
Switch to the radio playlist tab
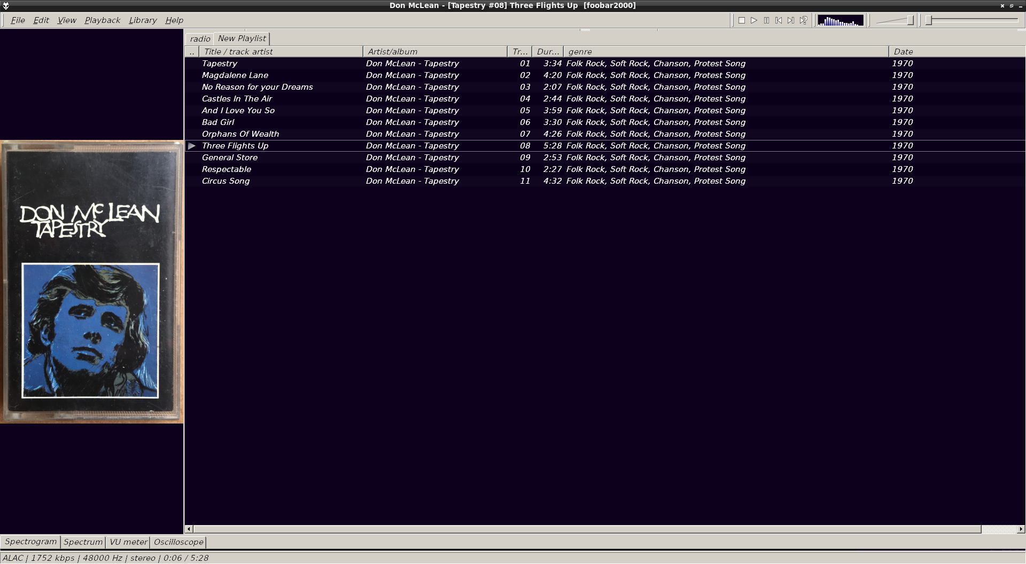click(x=200, y=38)
